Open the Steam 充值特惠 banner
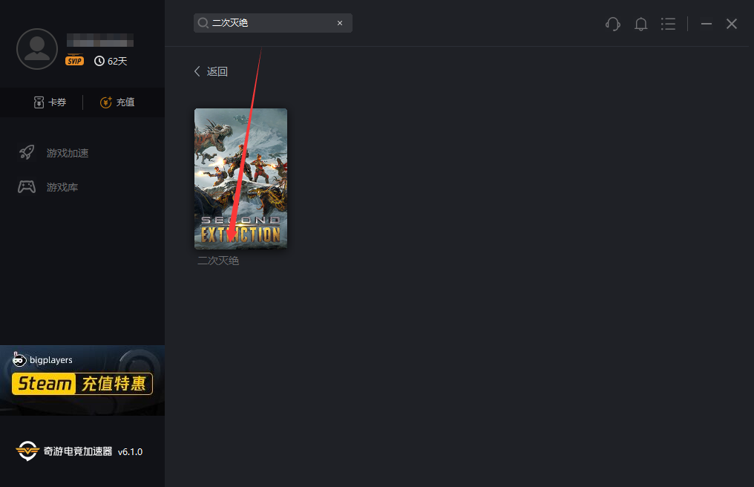754x487 pixels. coord(82,380)
